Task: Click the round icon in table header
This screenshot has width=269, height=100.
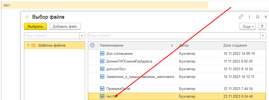Action: pyautogui.click(x=92, y=45)
